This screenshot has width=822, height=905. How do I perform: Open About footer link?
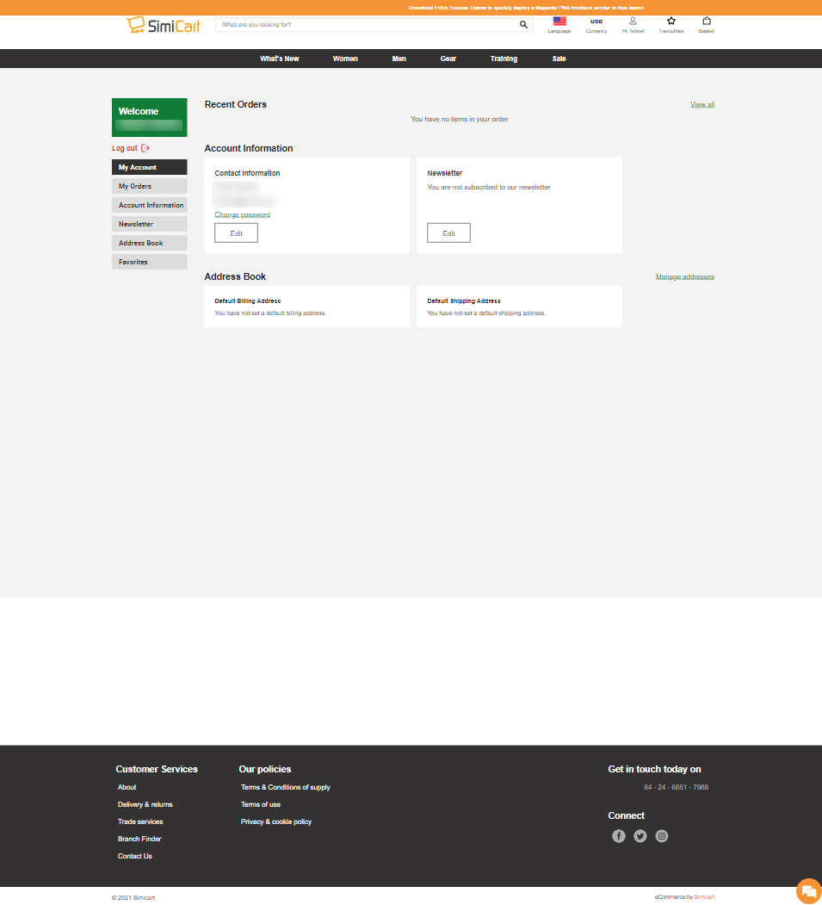tap(127, 787)
